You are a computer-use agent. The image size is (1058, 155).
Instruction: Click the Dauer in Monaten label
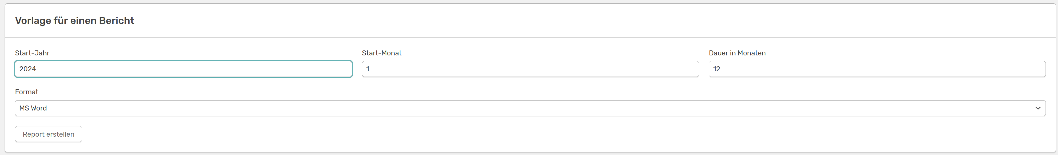[737, 53]
